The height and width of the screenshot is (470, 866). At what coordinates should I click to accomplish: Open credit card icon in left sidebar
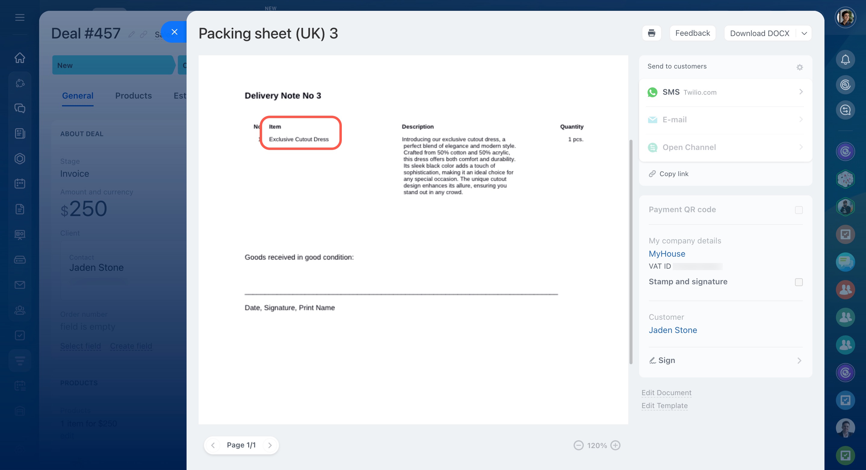(x=20, y=260)
